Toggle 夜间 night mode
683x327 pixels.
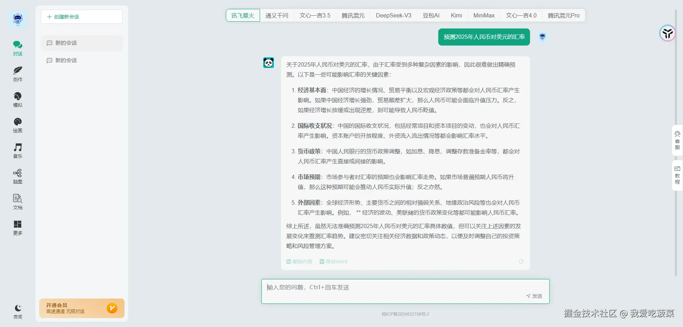18,312
